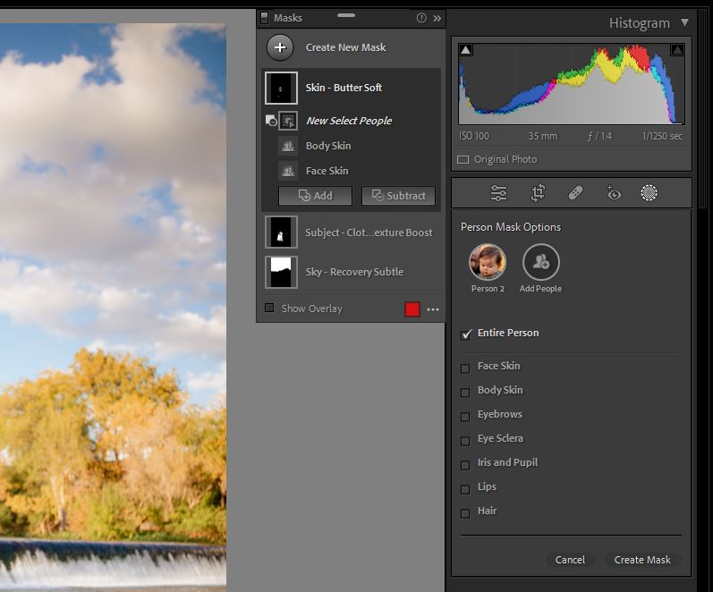Open the Masks panel help icon

pos(421,18)
